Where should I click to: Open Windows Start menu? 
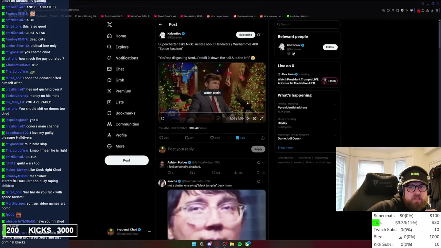(194, 244)
